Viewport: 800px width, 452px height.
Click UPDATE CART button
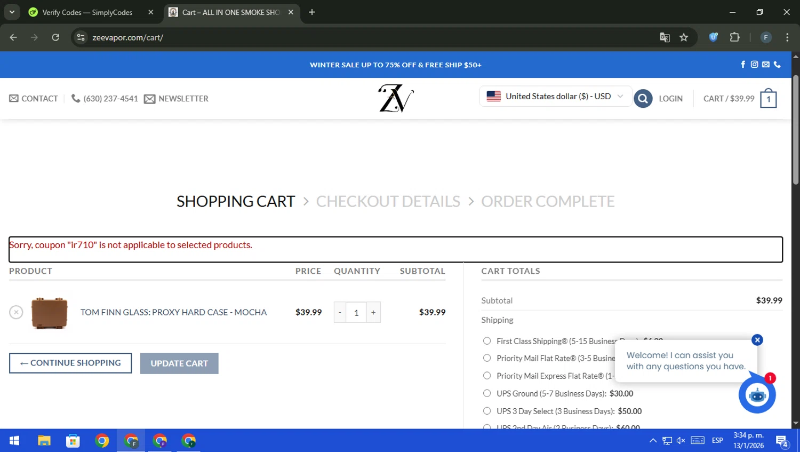pos(179,363)
